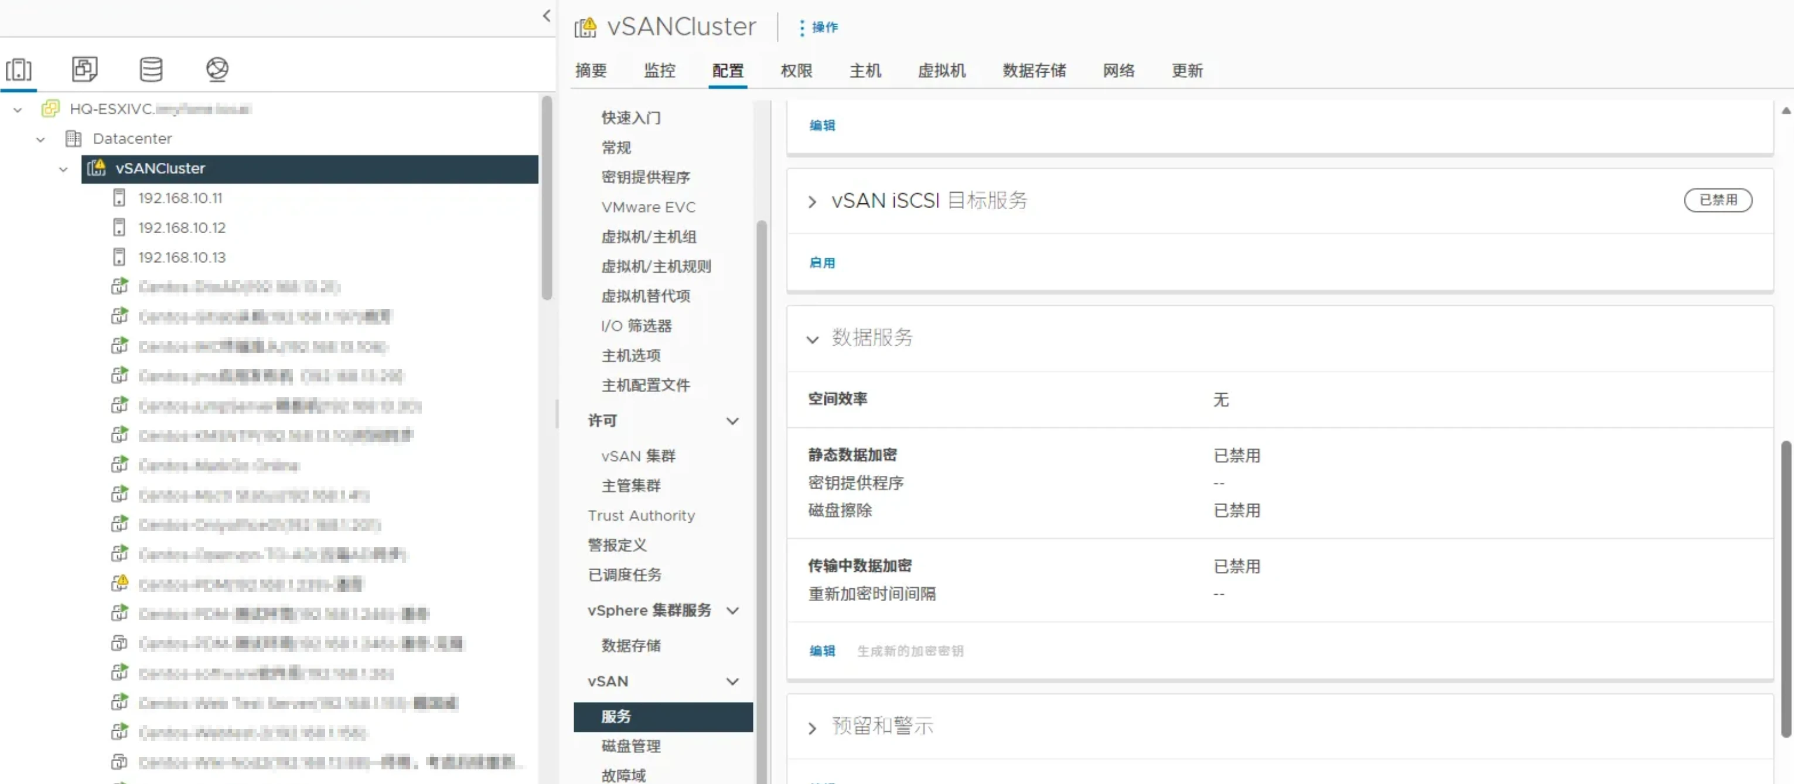1794x784 pixels.
Task: Collapse the HQ-ESXIVC vCenter tree node
Action: [x=18, y=110]
